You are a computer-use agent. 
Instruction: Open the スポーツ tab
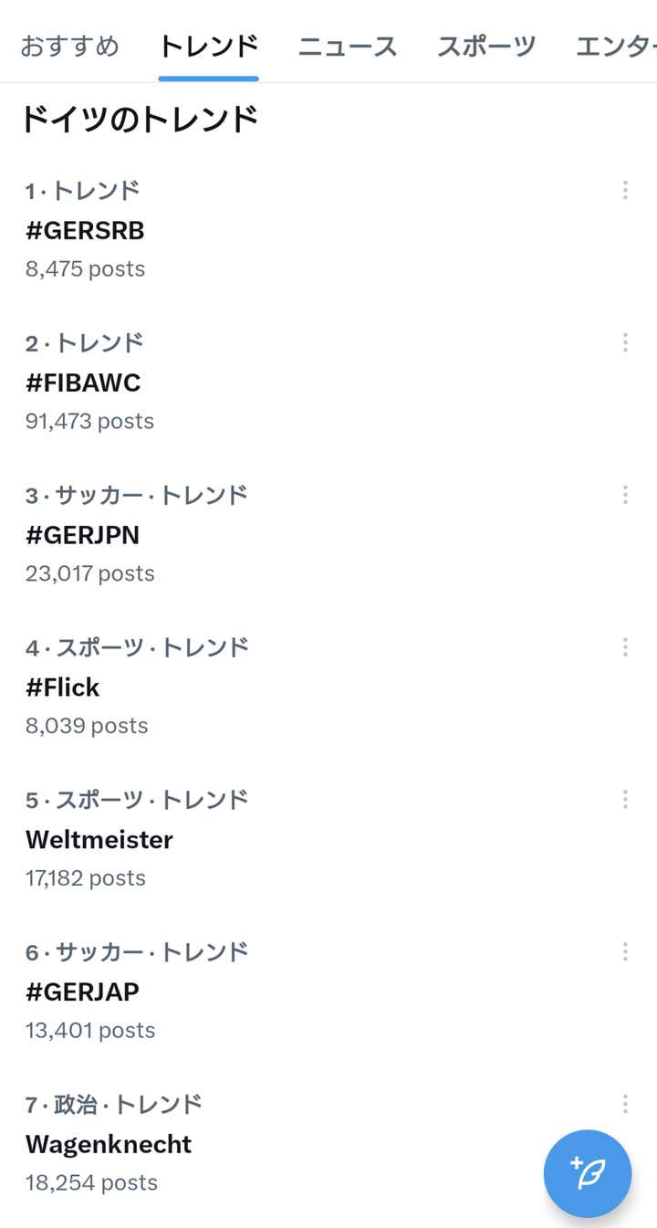(x=486, y=46)
